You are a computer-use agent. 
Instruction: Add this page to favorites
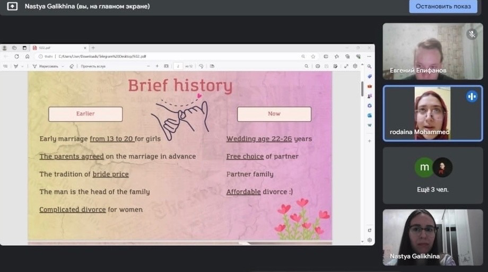[312, 56]
